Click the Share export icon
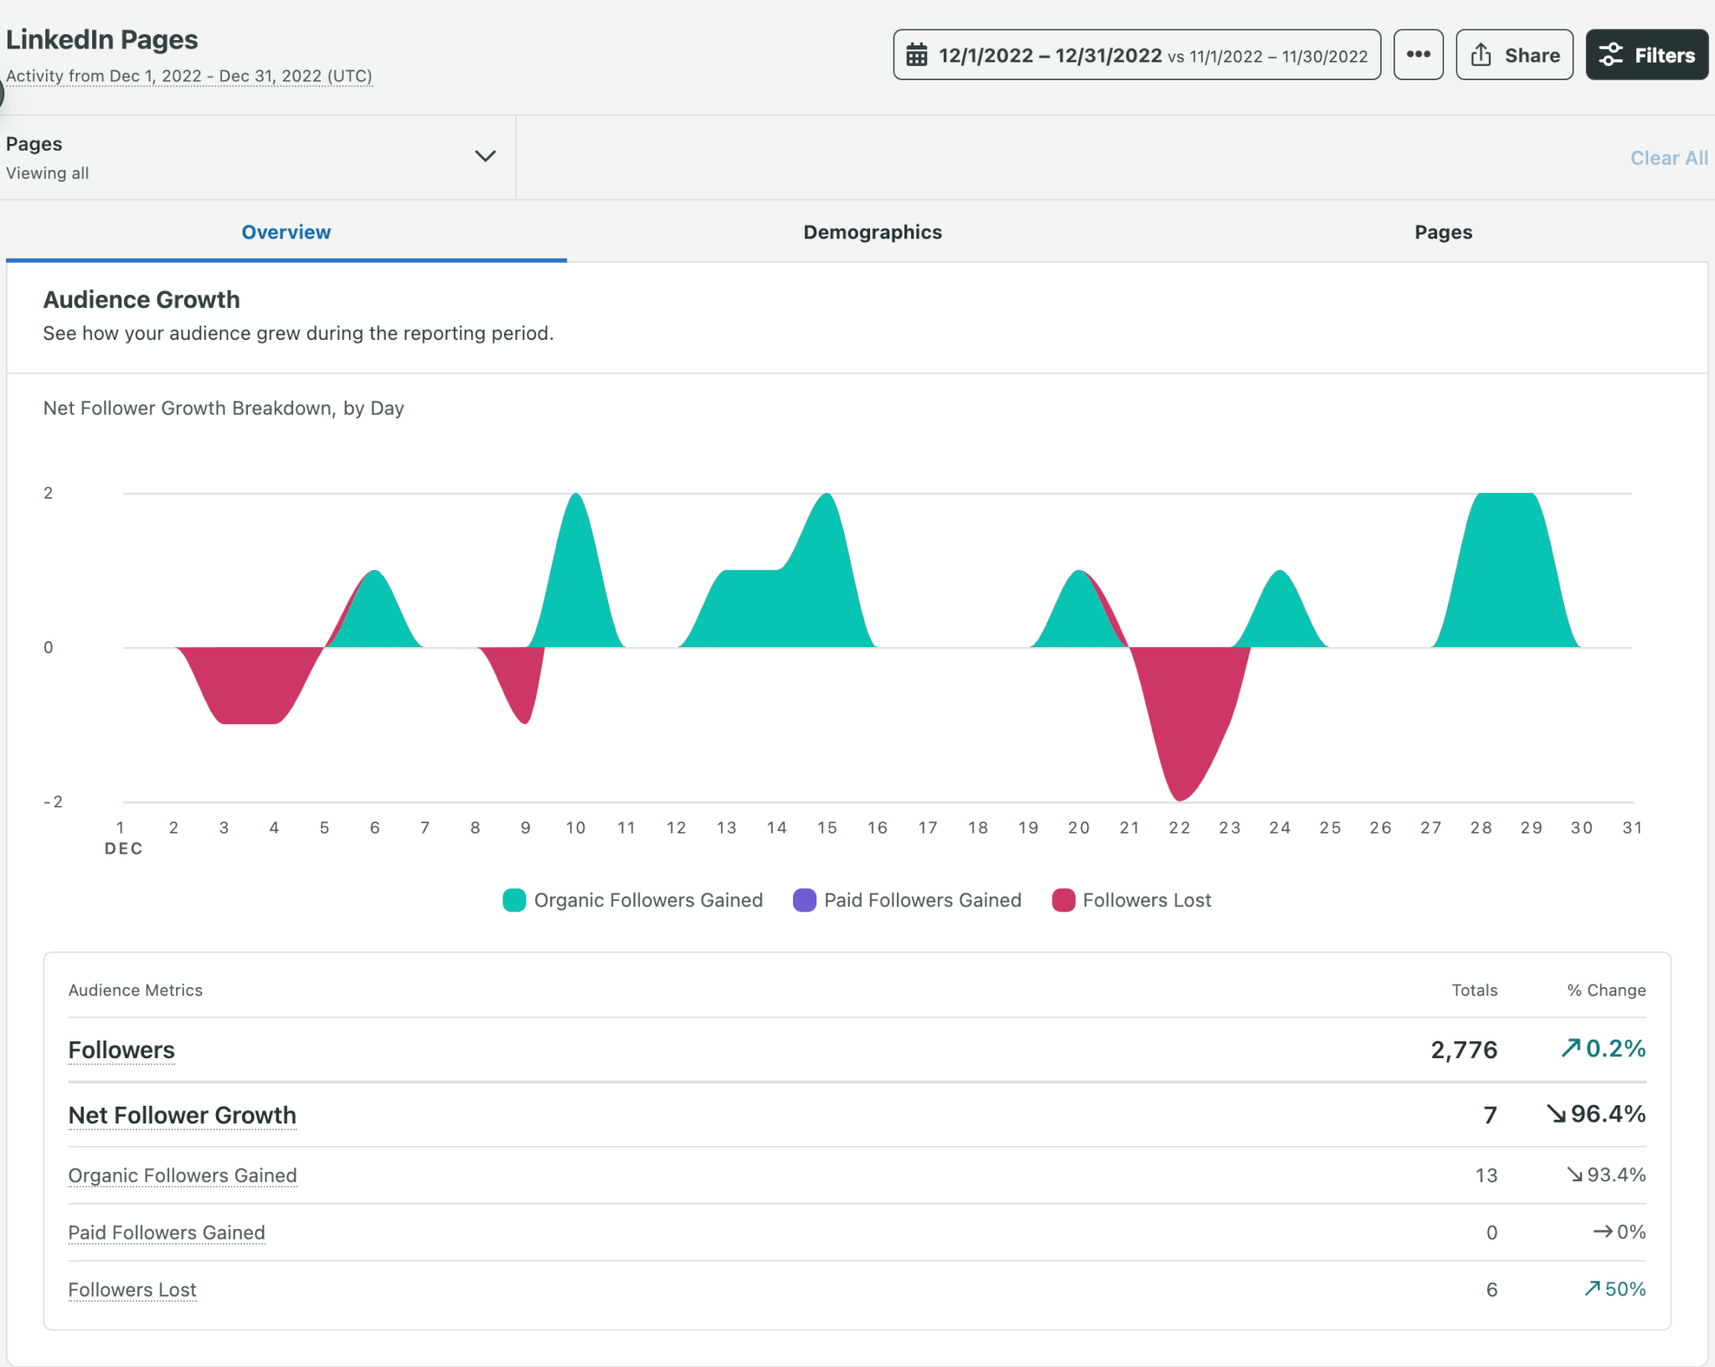 pyautogui.click(x=1482, y=54)
